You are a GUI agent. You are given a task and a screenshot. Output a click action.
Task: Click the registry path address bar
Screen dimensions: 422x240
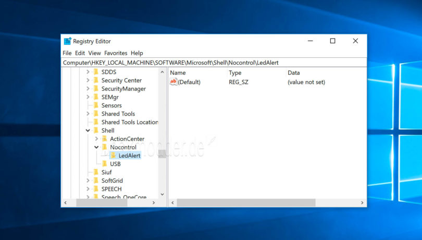click(214, 63)
